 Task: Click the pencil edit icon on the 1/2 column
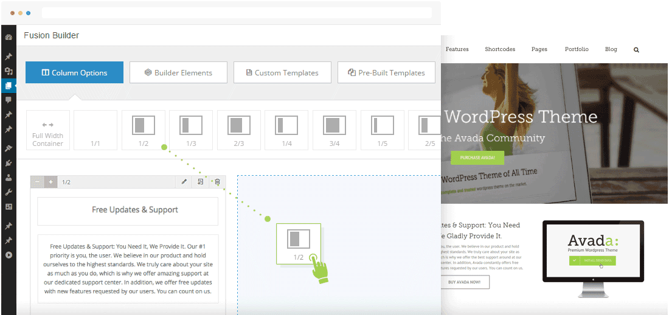point(184,182)
